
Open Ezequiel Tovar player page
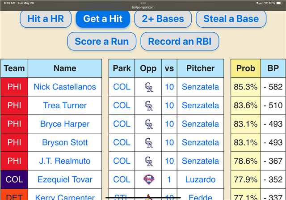(x=65, y=179)
